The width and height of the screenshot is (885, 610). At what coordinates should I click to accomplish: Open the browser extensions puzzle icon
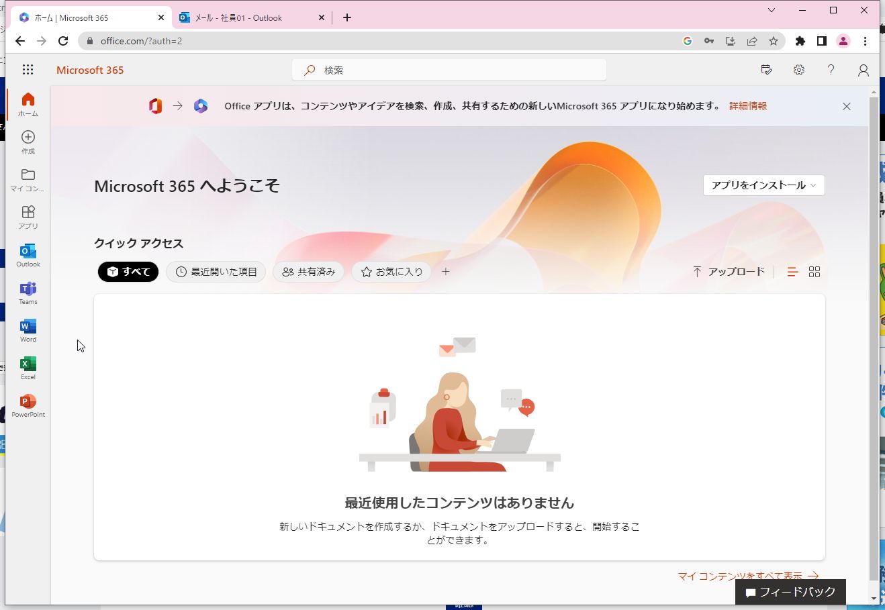(800, 41)
